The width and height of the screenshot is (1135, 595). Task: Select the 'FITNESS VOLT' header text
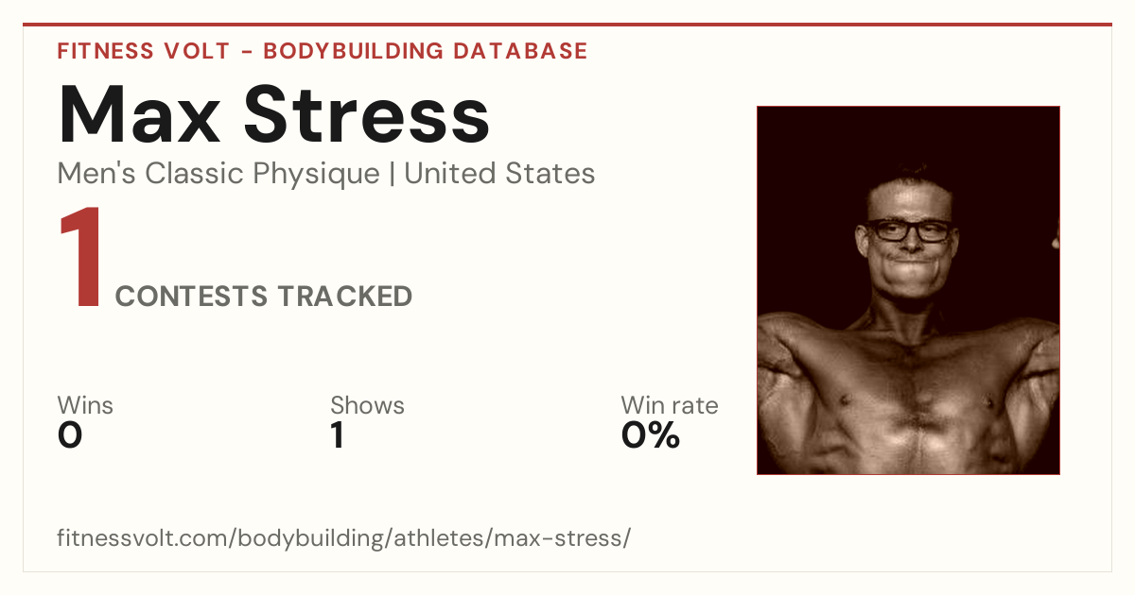tap(143, 51)
